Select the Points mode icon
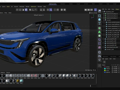Viewport: 120px width, 90px height. click(x=17, y=10)
